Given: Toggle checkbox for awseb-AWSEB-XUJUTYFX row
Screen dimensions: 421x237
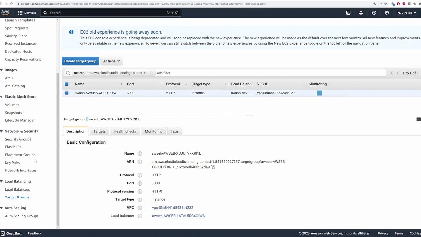Looking at the screenshot, I should click(67, 93).
